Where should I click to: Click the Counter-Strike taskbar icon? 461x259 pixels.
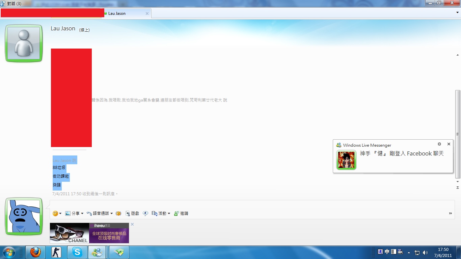point(56,252)
